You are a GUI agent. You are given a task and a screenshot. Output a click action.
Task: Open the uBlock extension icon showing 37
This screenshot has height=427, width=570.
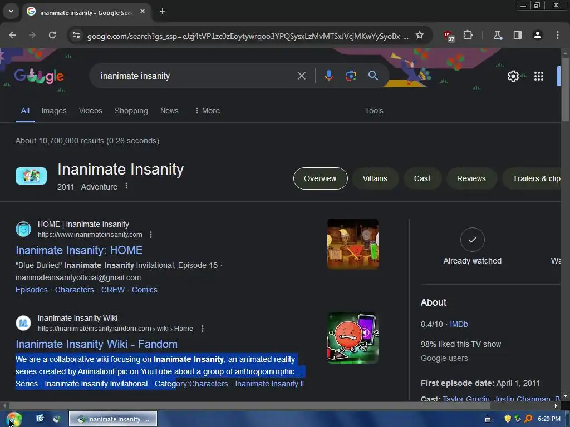(x=449, y=36)
